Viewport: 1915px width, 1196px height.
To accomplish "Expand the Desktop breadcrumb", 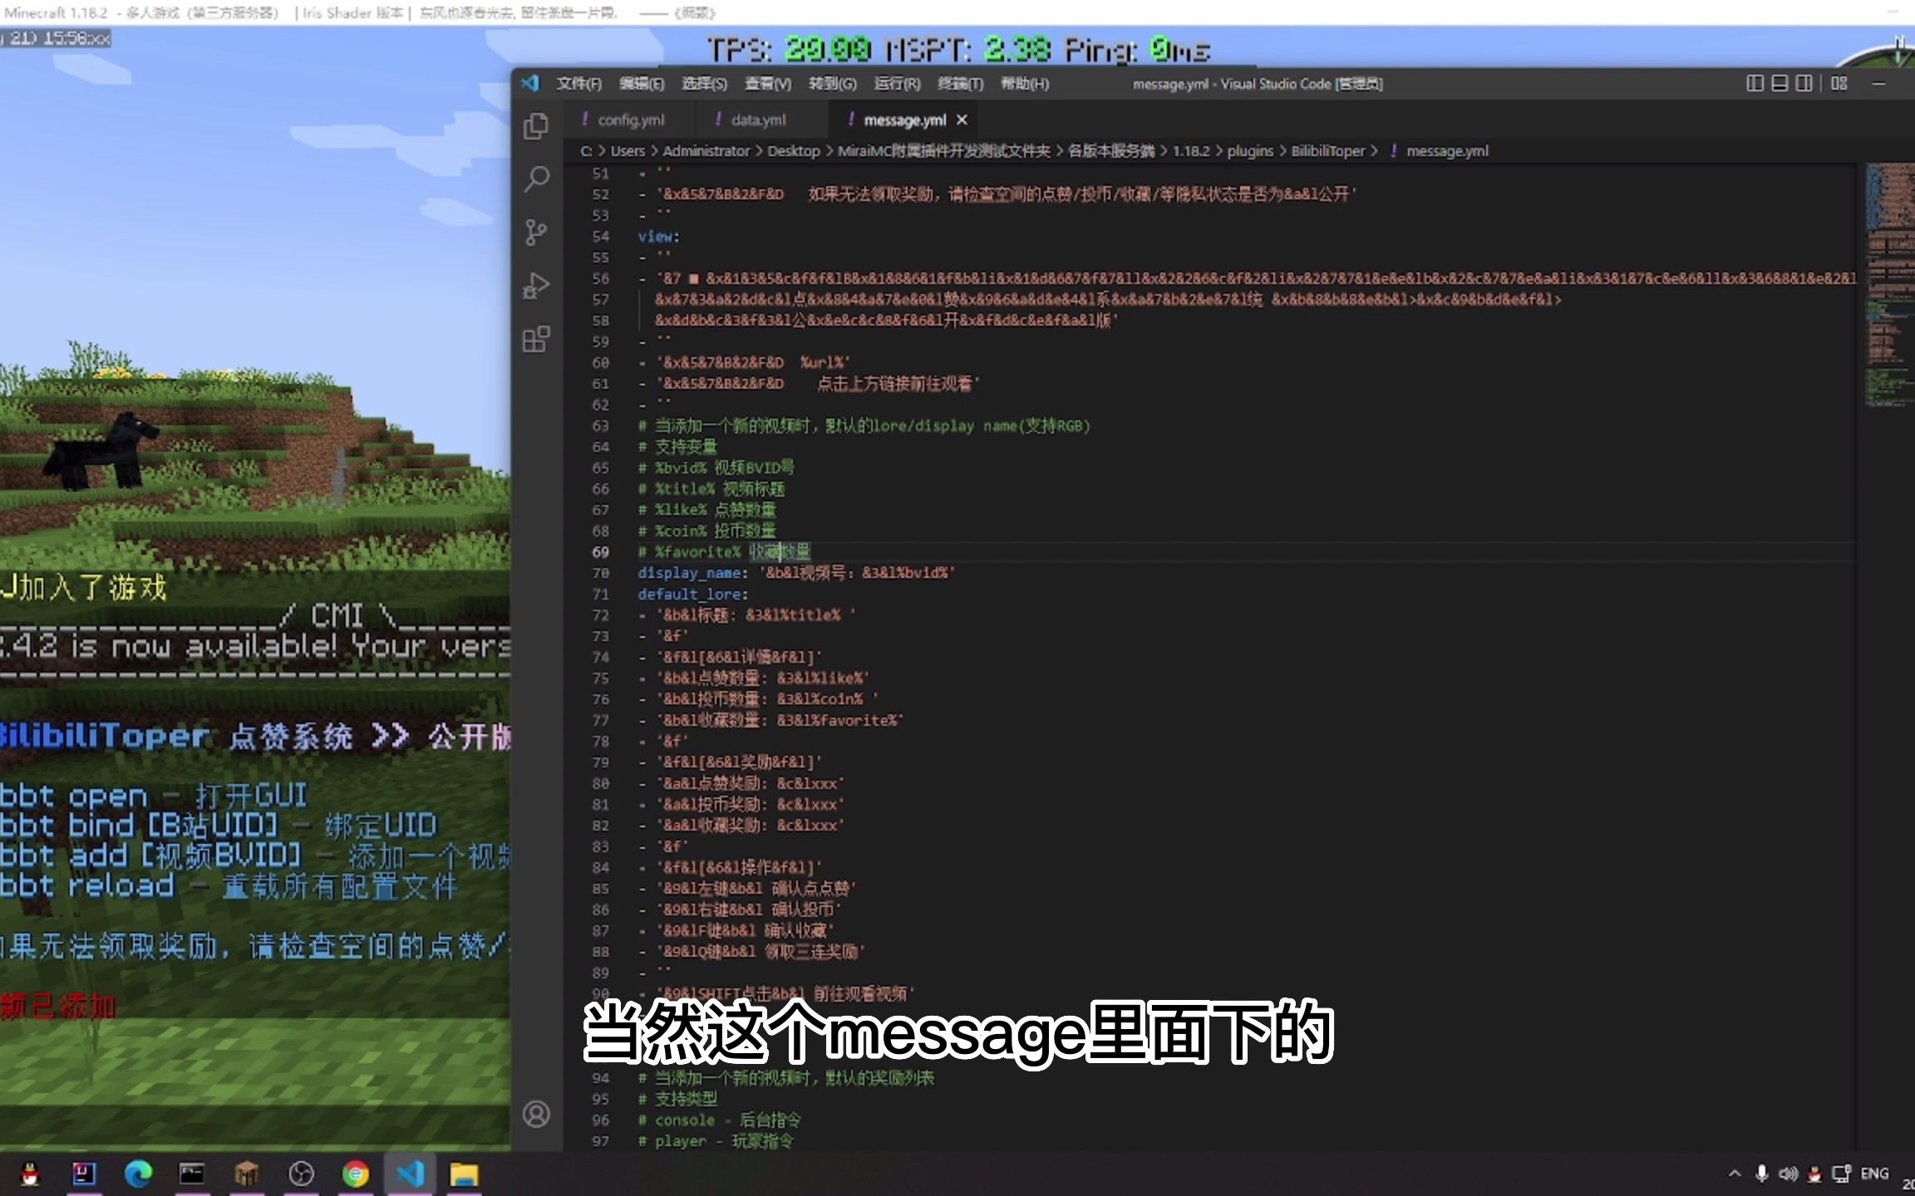I will click(794, 151).
